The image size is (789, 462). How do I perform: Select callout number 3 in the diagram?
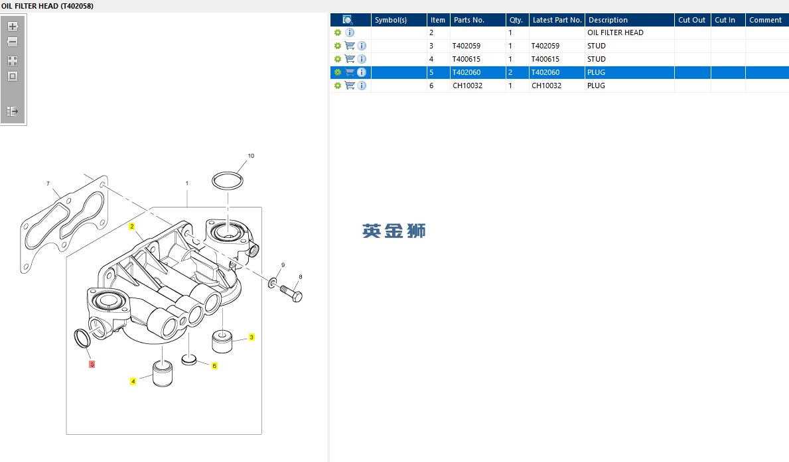tap(251, 337)
